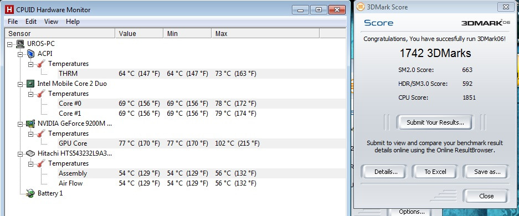This screenshot has width=519, height=216.
Task: Collapse Temperatures under Hitachi drive
Action: [31, 164]
